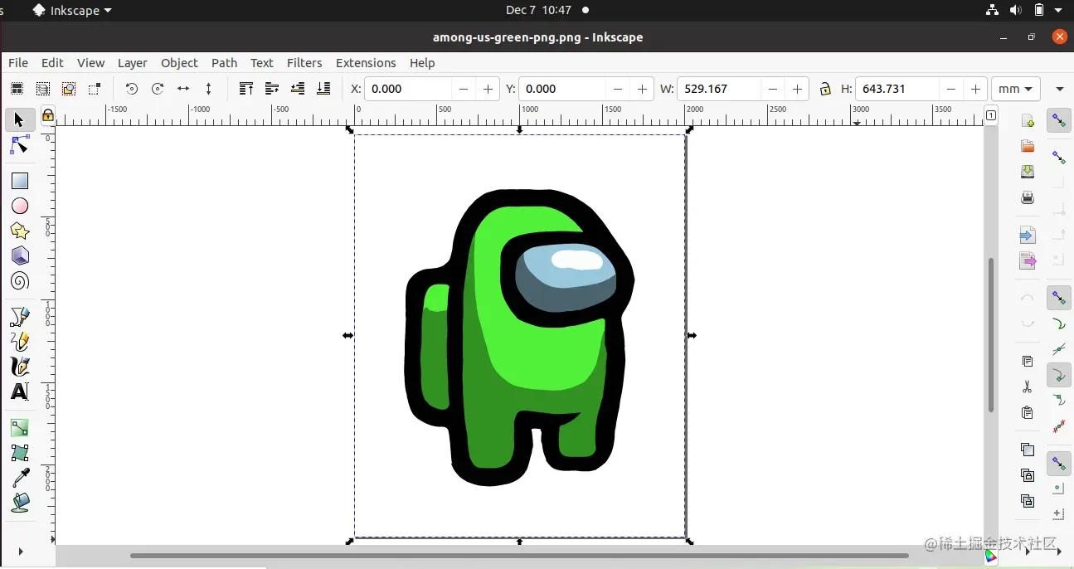This screenshot has height=569, width=1074.
Task: Raise selection to top
Action: [x=245, y=89]
